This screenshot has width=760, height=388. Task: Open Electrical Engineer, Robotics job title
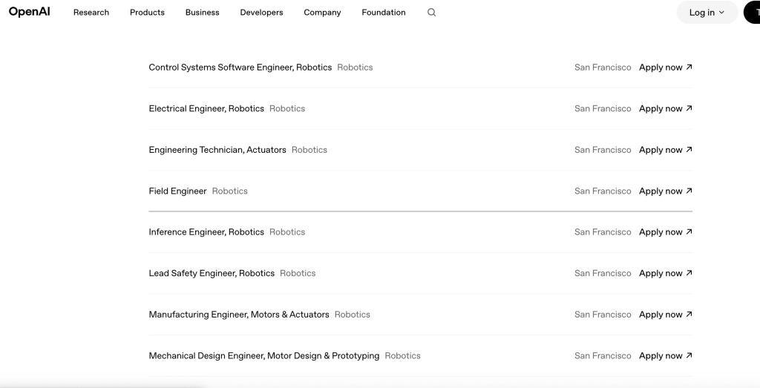coord(206,108)
